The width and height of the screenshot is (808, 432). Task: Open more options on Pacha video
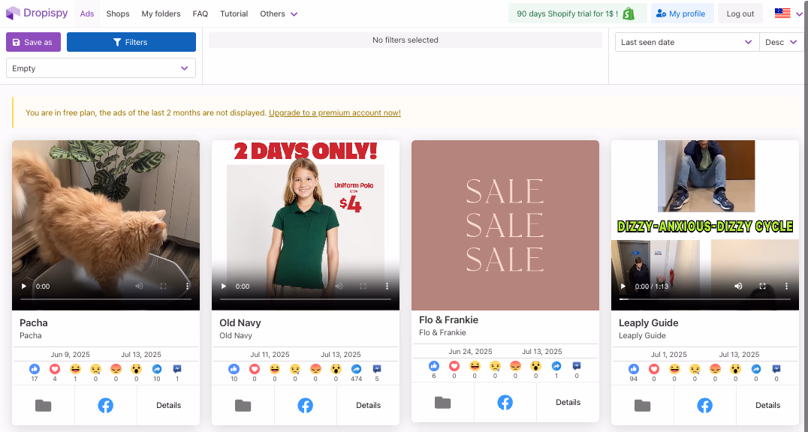188,286
